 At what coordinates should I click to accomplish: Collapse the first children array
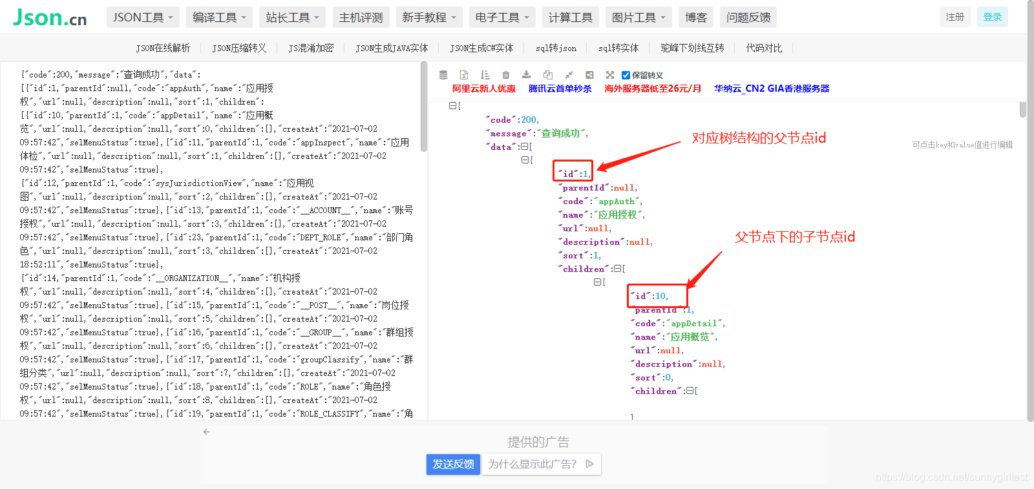tap(617, 269)
